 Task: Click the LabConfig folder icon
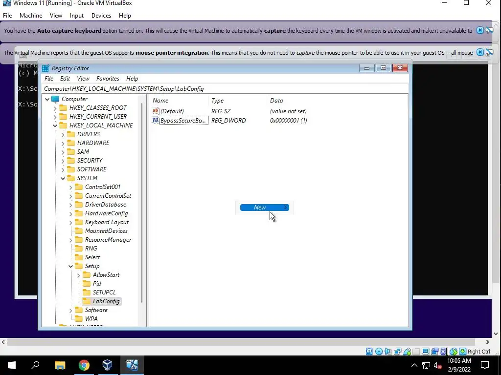pyautogui.click(x=87, y=301)
